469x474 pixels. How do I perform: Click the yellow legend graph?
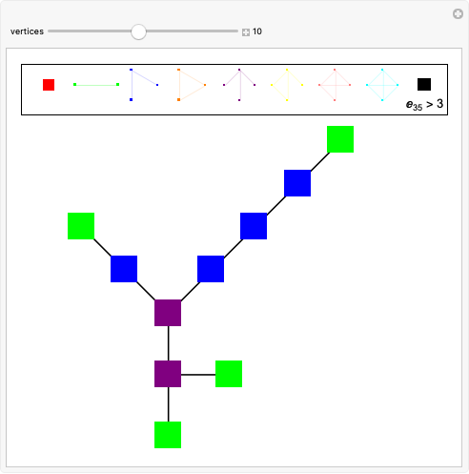[287, 85]
